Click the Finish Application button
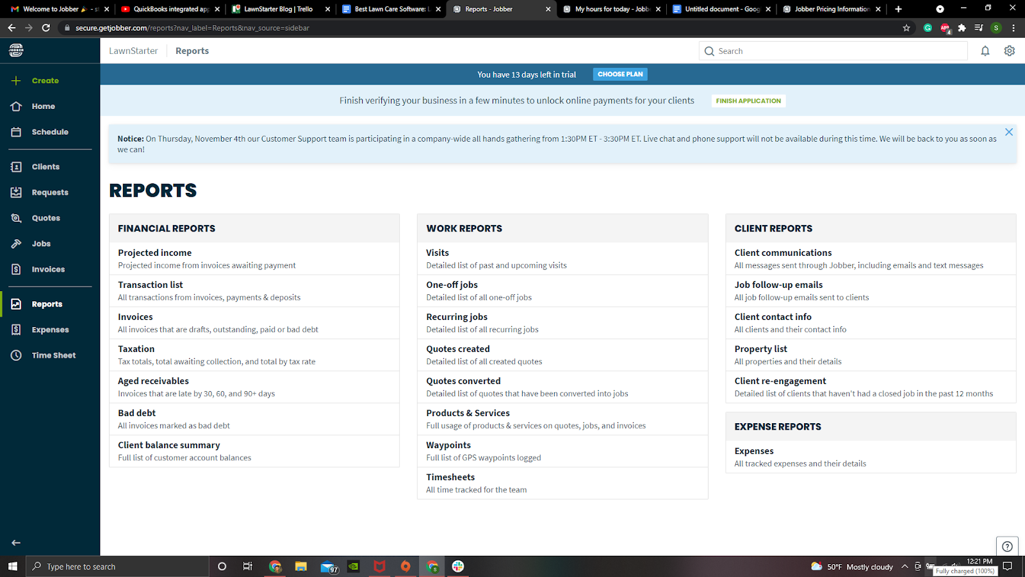 [748, 101]
